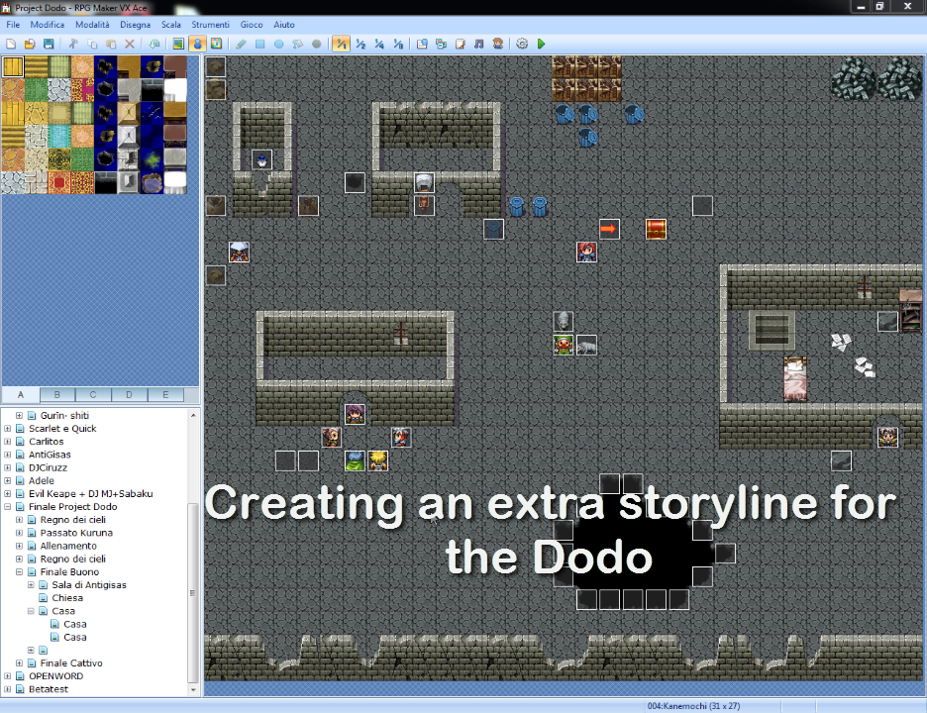Screen dimensions: 927x713
Task: Switch to Event editing mode
Action: [197, 44]
